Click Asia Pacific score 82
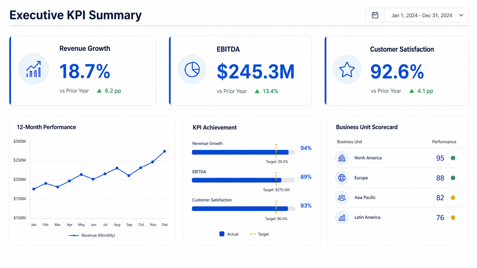Viewport: 477px width, 268px height. (440, 198)
